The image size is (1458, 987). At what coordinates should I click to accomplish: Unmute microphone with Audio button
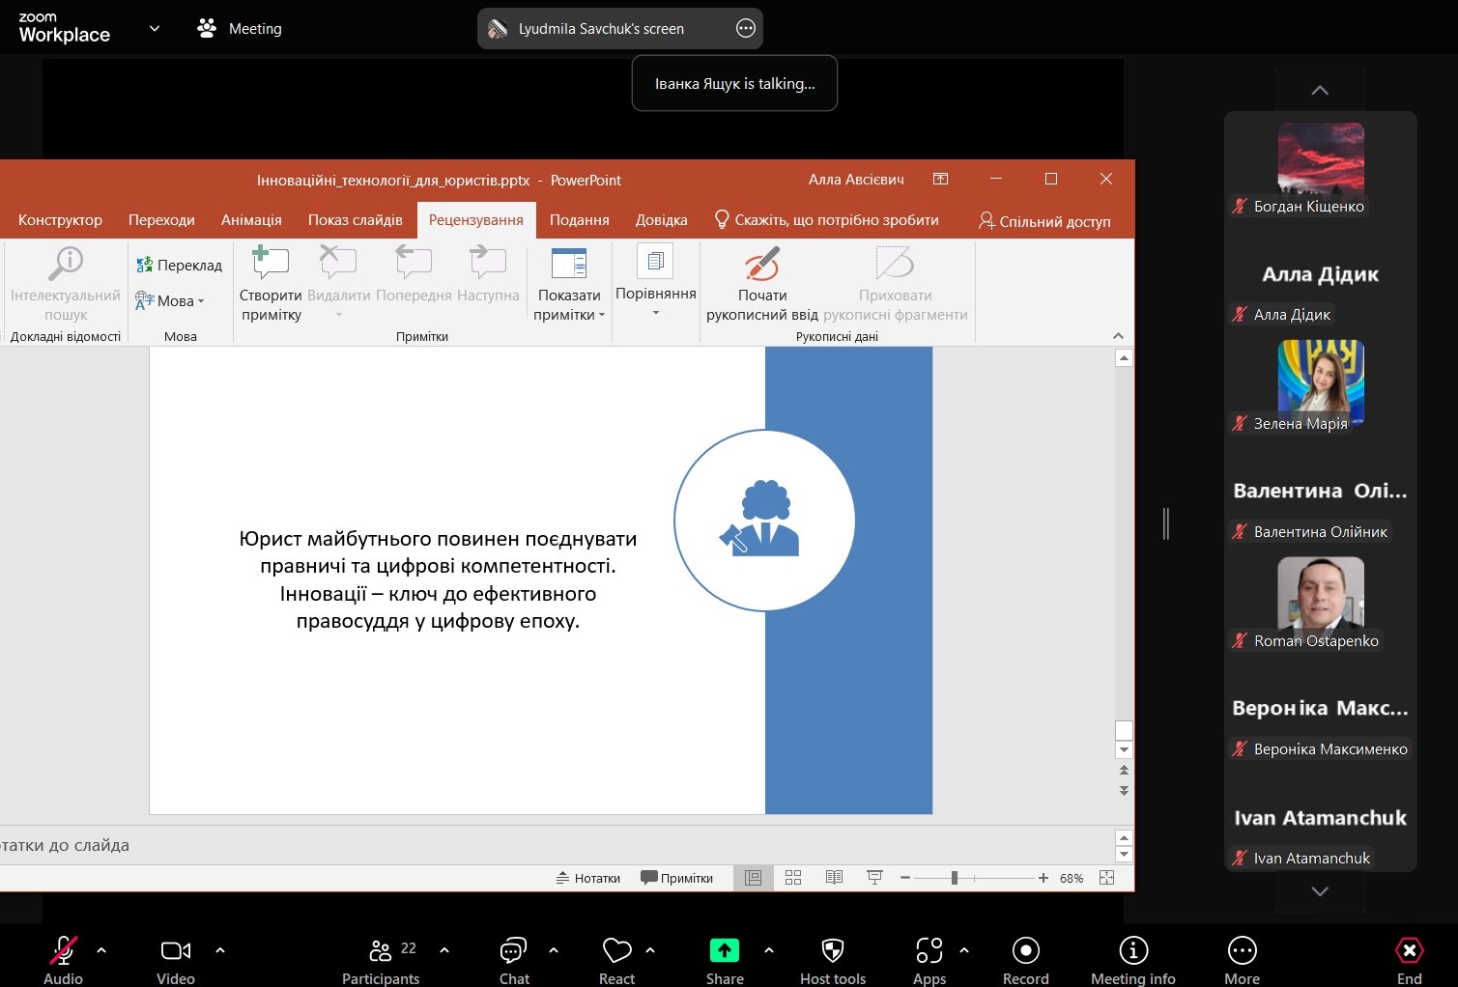pos(64,951)
